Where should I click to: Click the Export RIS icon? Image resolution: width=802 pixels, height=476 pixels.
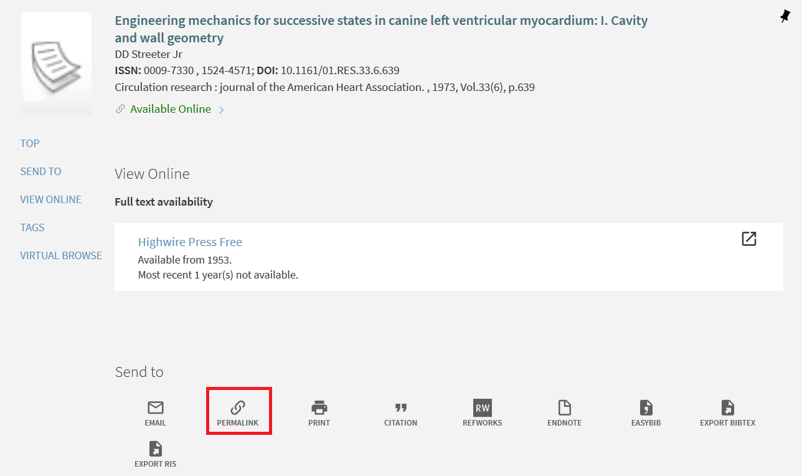[156, 449]
